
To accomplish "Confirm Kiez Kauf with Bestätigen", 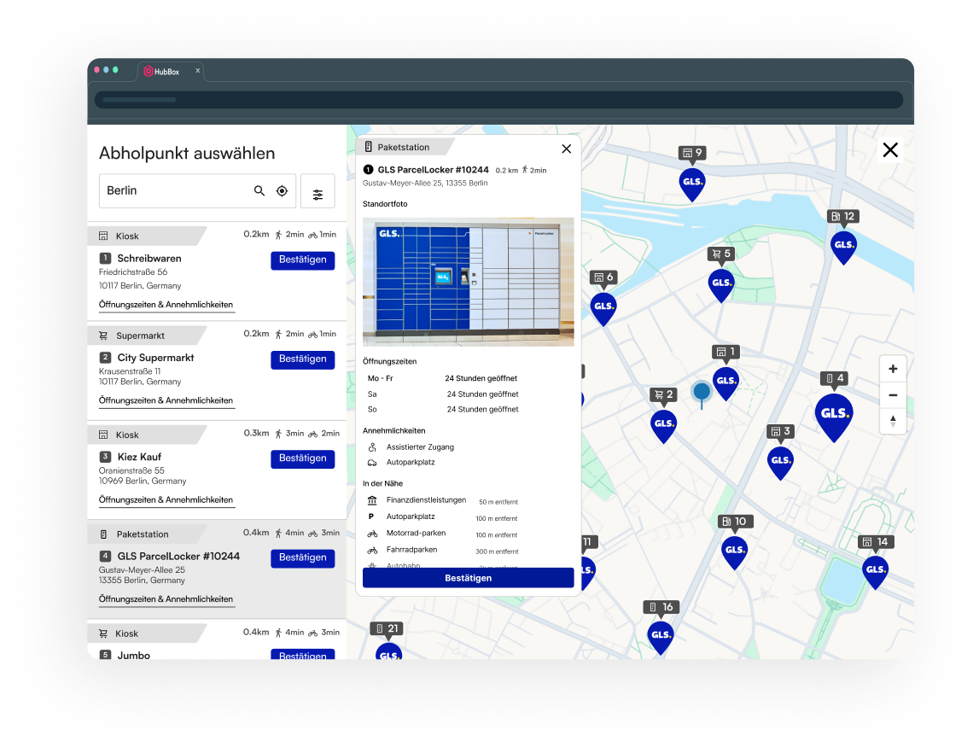I will [303, 458].
